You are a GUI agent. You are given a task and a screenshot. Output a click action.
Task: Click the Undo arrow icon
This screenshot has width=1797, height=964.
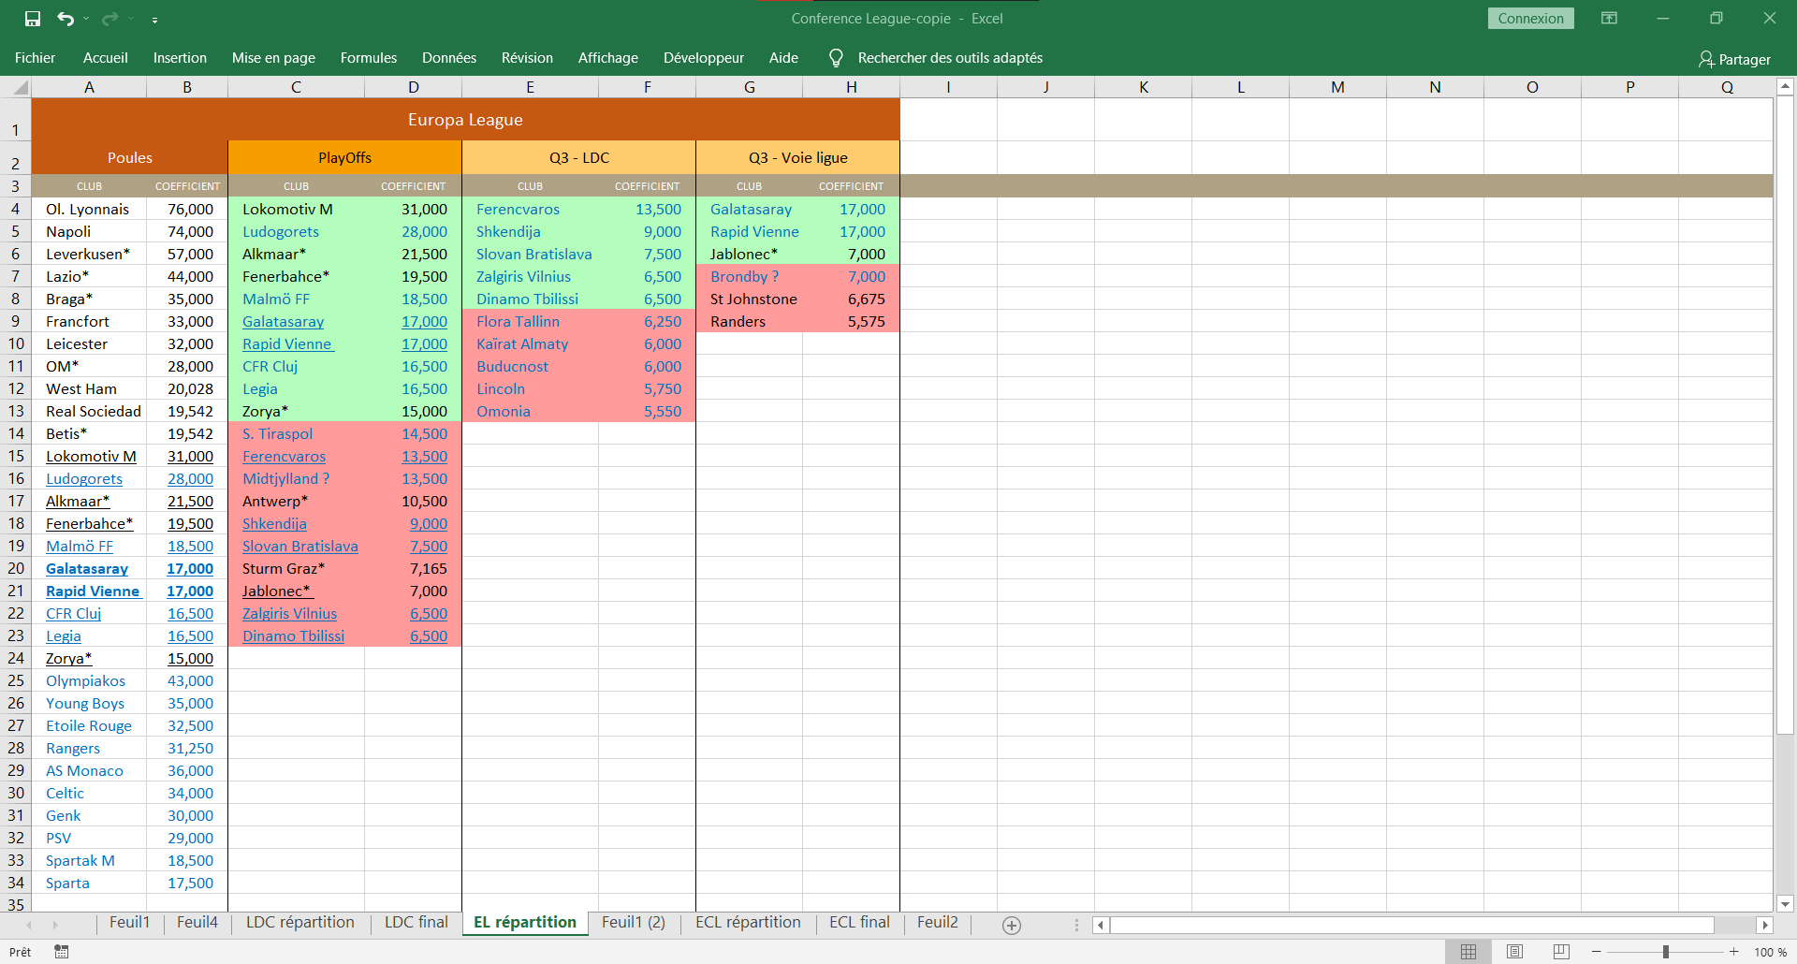66,19
